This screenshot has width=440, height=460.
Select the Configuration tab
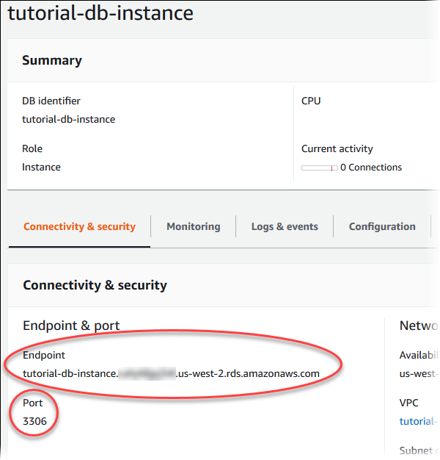[x=382, y=226]
